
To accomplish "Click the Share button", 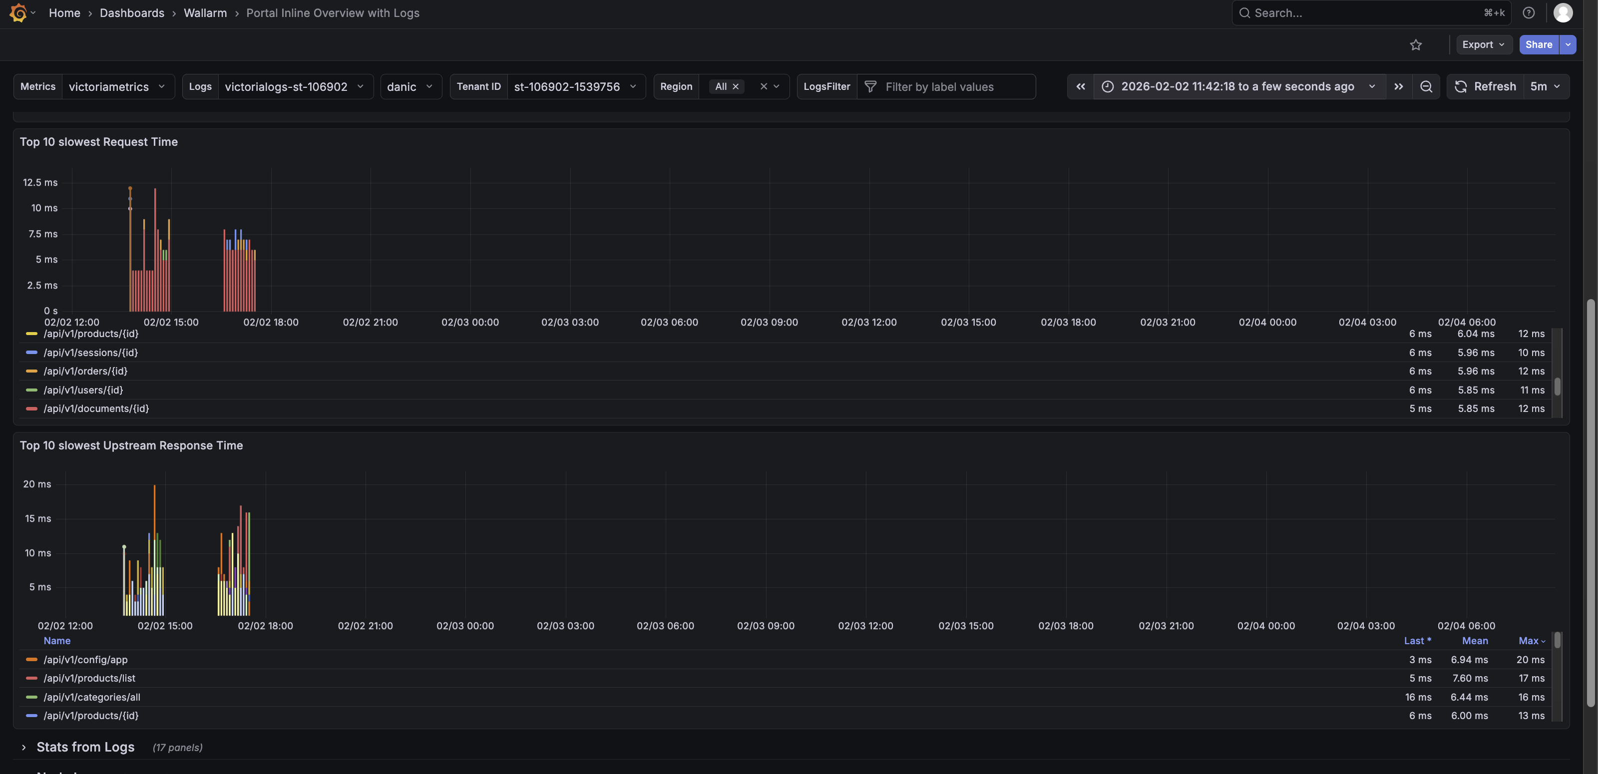I will click(x=1539, y=44).
